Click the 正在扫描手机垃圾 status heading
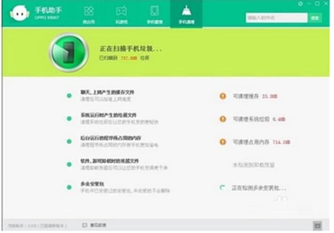This screenshot has width=334, height=233. [x=130, y=49]
